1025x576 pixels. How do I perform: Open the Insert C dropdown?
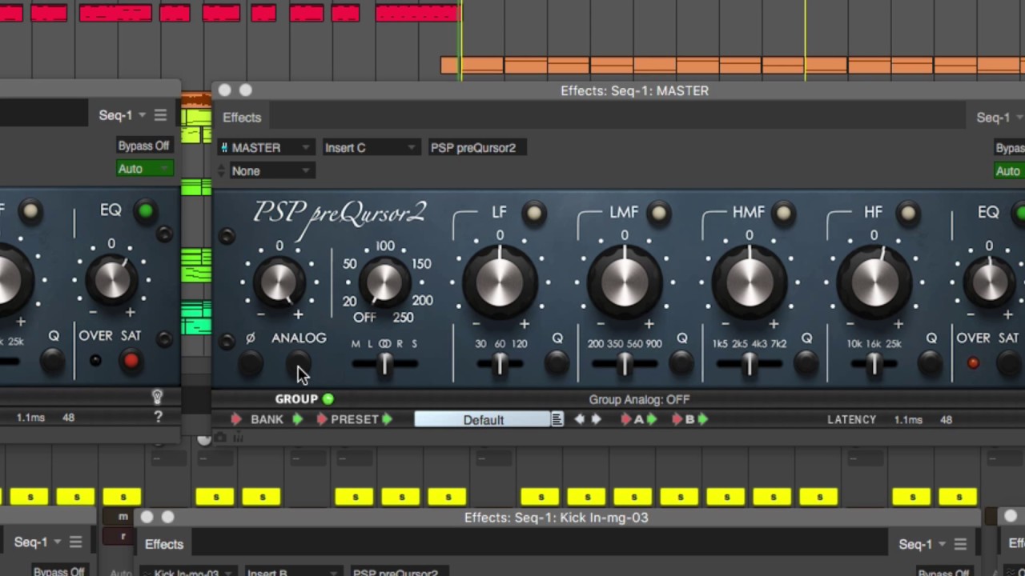point(370,147)
